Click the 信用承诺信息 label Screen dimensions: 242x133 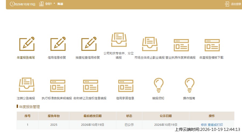point(125,98)
